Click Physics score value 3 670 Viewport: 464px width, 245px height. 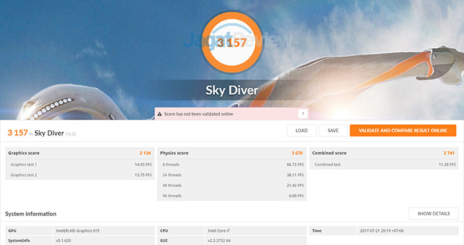coord(297,153)
